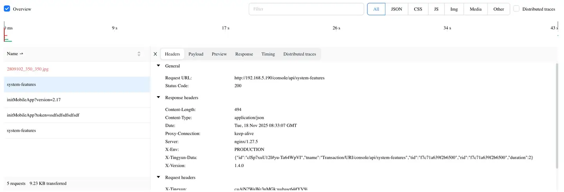Open the Response tab

244,54
